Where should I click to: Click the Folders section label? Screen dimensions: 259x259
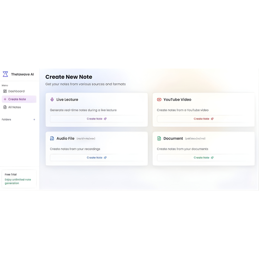[x=6, y=120]
